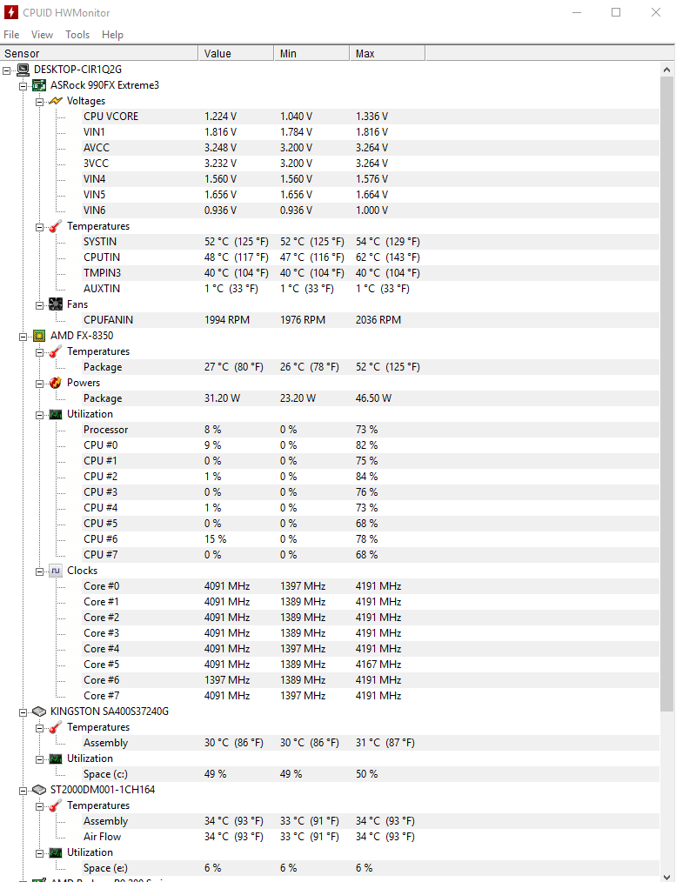The image size is (676, 882).
Task: Click the ST2000DM001-1CH164 hard drive icon
Action: coord(39,790)
